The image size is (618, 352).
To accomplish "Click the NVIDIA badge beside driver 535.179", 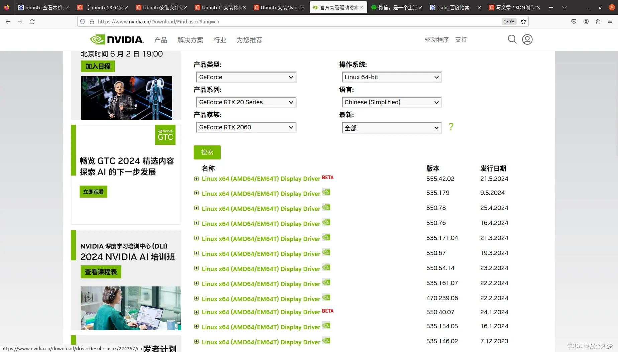I will [326, 192].
